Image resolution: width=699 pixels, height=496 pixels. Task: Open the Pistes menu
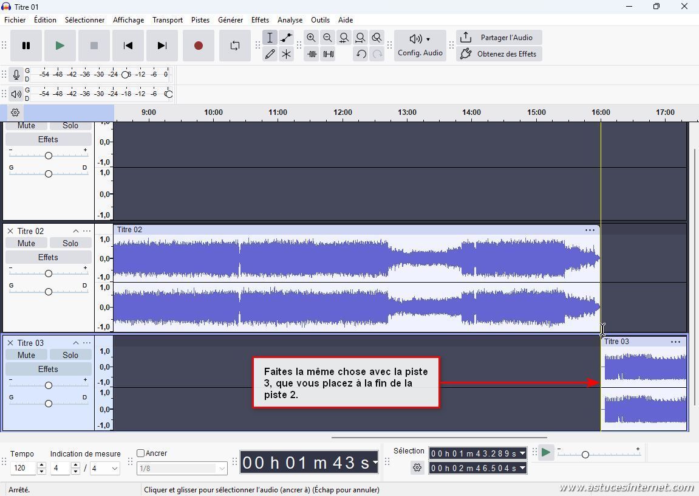pyautogui.click(x=200, y=19)
